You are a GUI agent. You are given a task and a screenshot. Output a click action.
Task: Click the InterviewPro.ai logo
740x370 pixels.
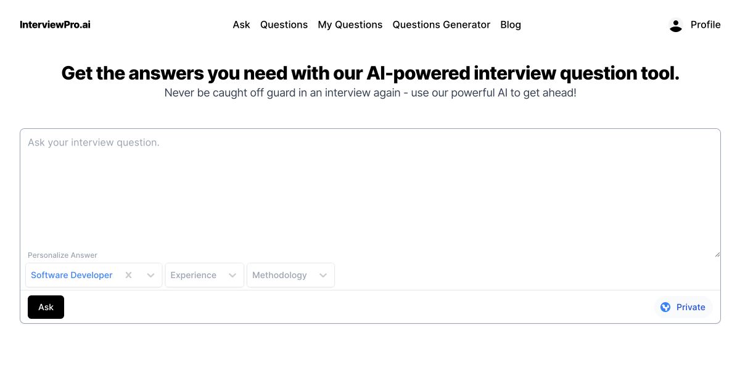[55, 25]
